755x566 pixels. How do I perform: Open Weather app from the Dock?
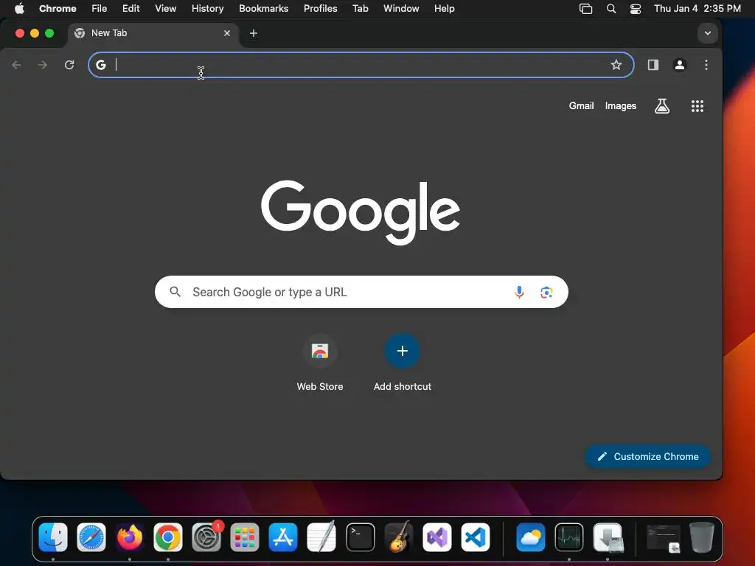pos(531,537)
